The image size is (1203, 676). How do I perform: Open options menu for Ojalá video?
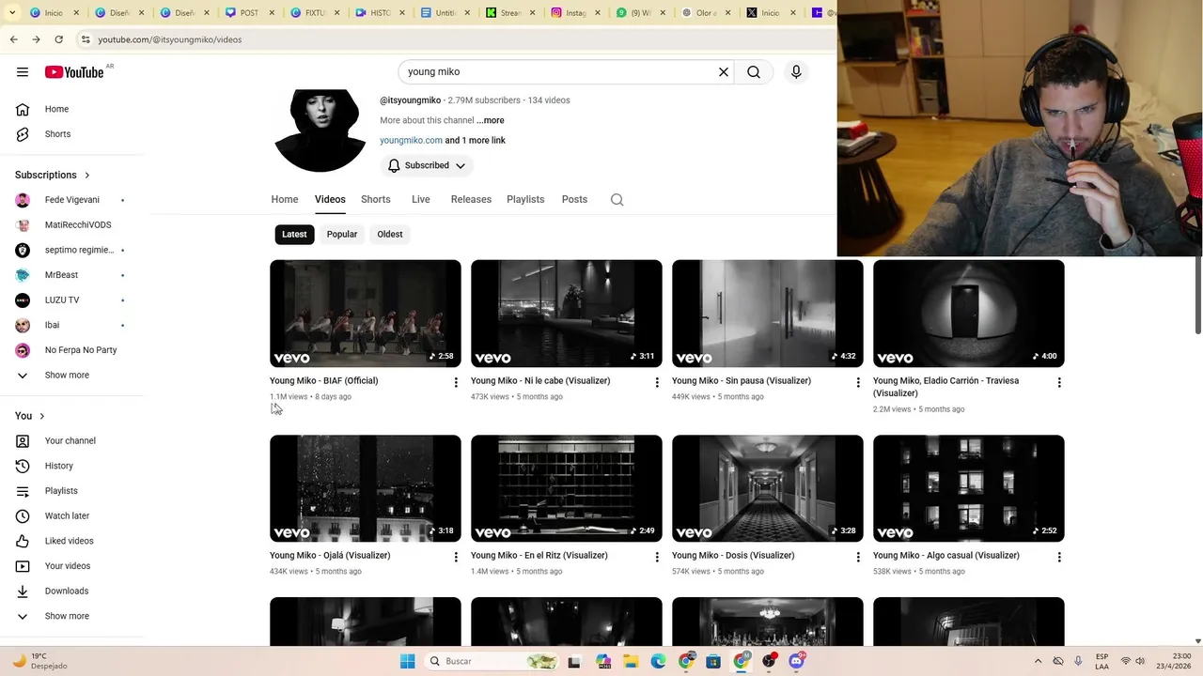456,557
